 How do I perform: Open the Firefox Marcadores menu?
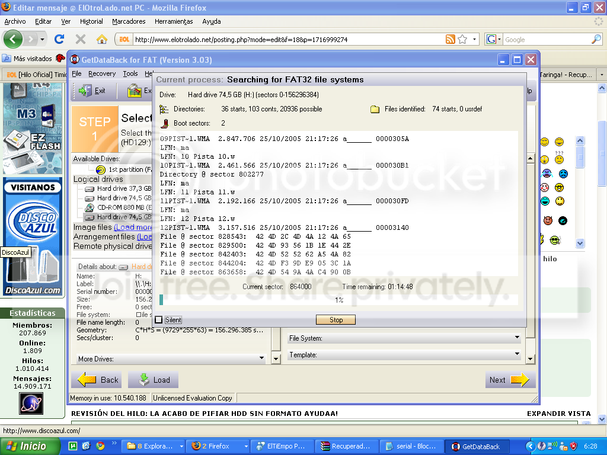pyautogui.click(x=129, y=21)
